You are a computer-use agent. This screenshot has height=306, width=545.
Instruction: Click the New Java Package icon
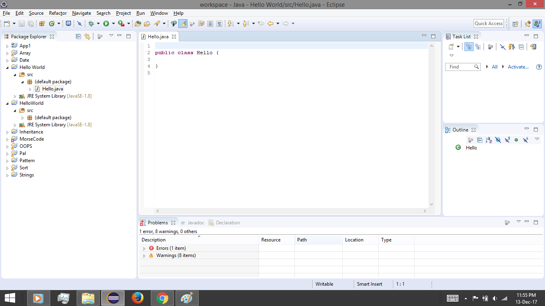tap(42, 24)
